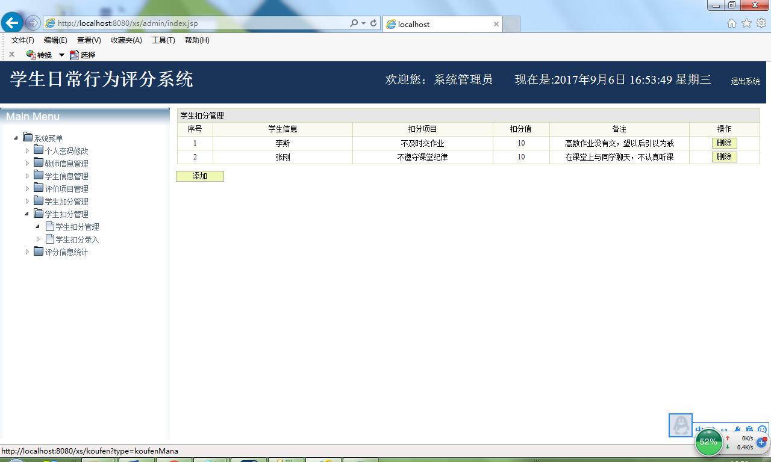Open 教师信息管理 tree item

[x=66, y=164]
